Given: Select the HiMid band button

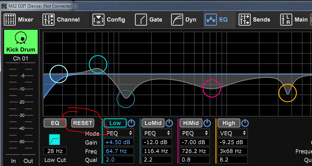Looking at the screenshot, I should 191,123.
